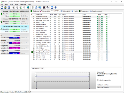This screenshot has height=93, width=124.
Task: Open help with question mark icon
Action: tap(52, 7)
